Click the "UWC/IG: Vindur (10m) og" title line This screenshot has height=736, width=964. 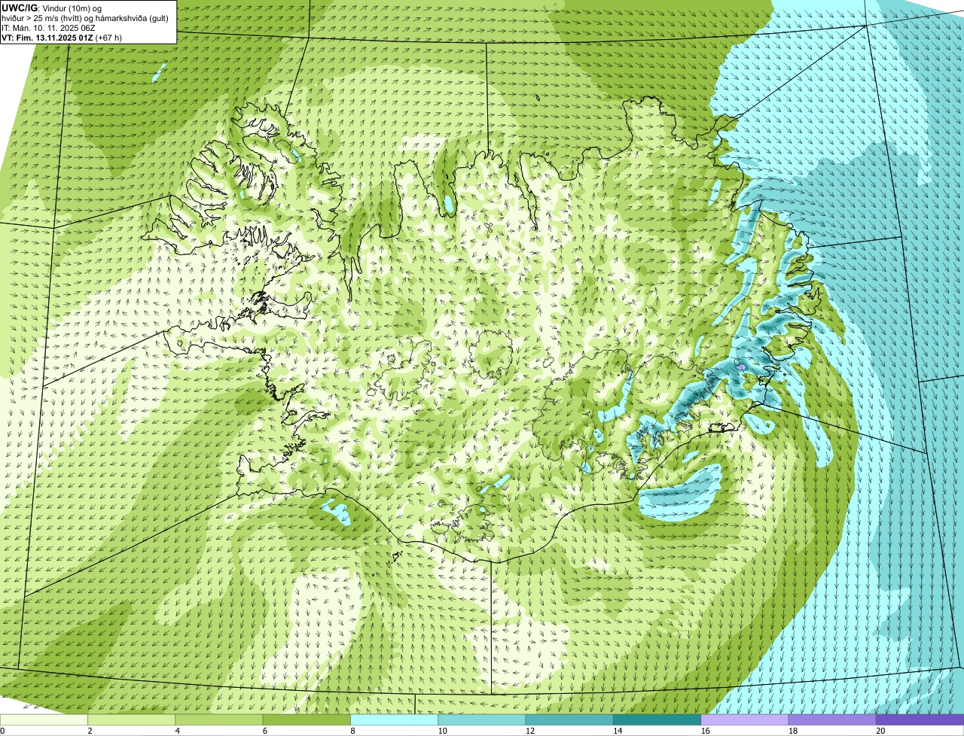[52, 8]
